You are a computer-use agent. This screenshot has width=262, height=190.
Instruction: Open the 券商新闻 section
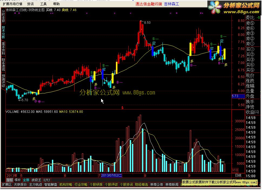(172, 185)
